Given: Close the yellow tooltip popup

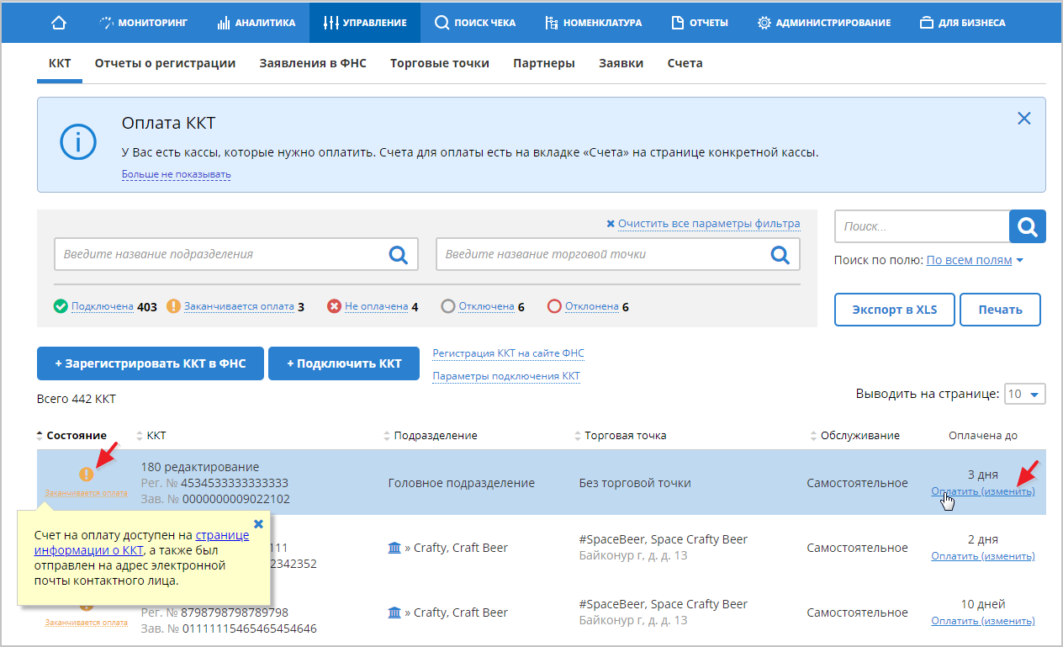Looking at the screenshot, I should 258,523.
